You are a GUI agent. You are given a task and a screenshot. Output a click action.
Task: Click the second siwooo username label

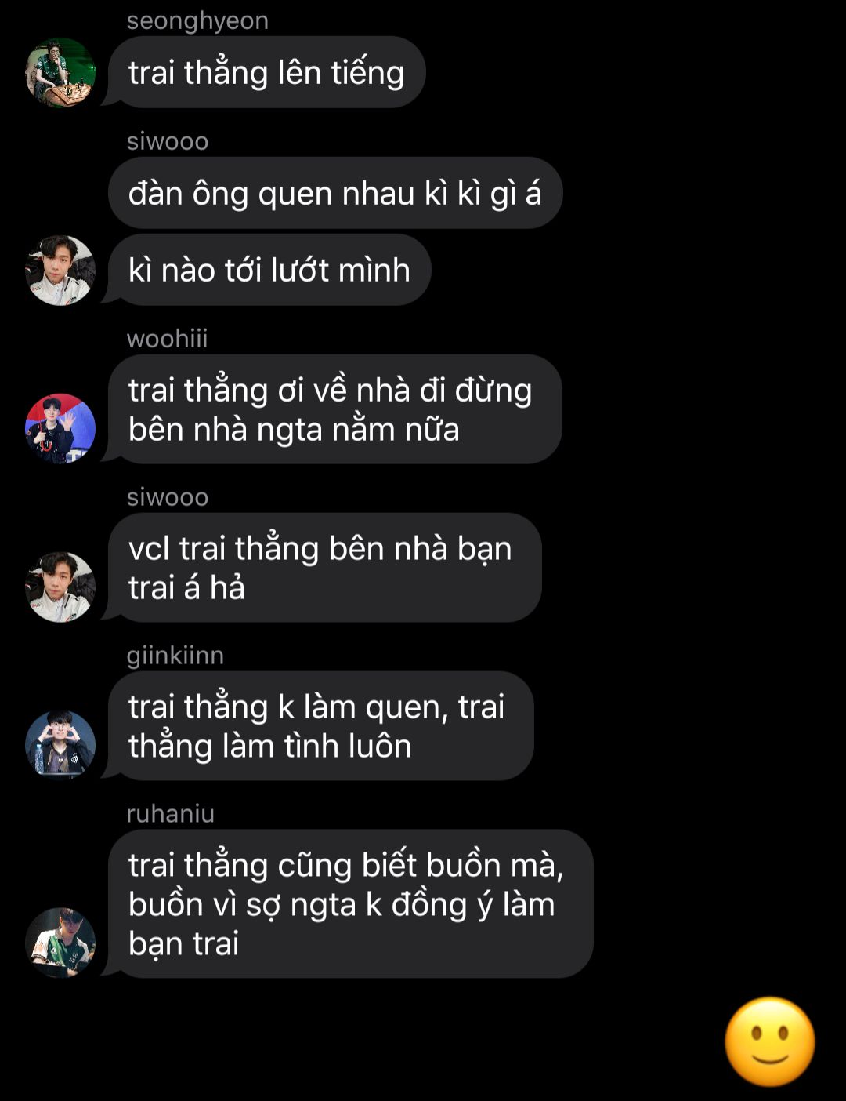click(x=168, y=497)
